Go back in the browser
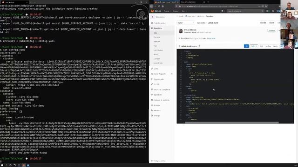Image resolution: width=298 pixels, height=167 pixels. click(x=152, y=6)
